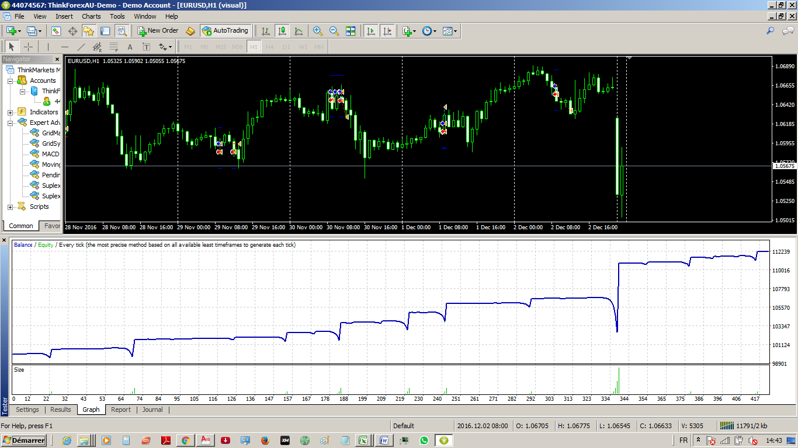This screenshot has width=798, height=448.
Task: Open the Profiles toolbar icon
Action: [x=31, y=31]
